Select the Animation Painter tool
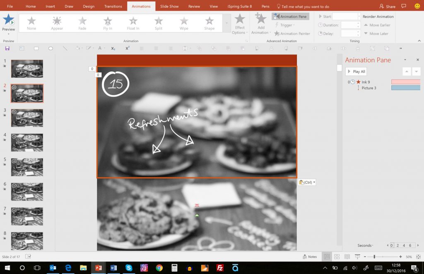This screenshot has height=274, width=424. click(291, 34)
